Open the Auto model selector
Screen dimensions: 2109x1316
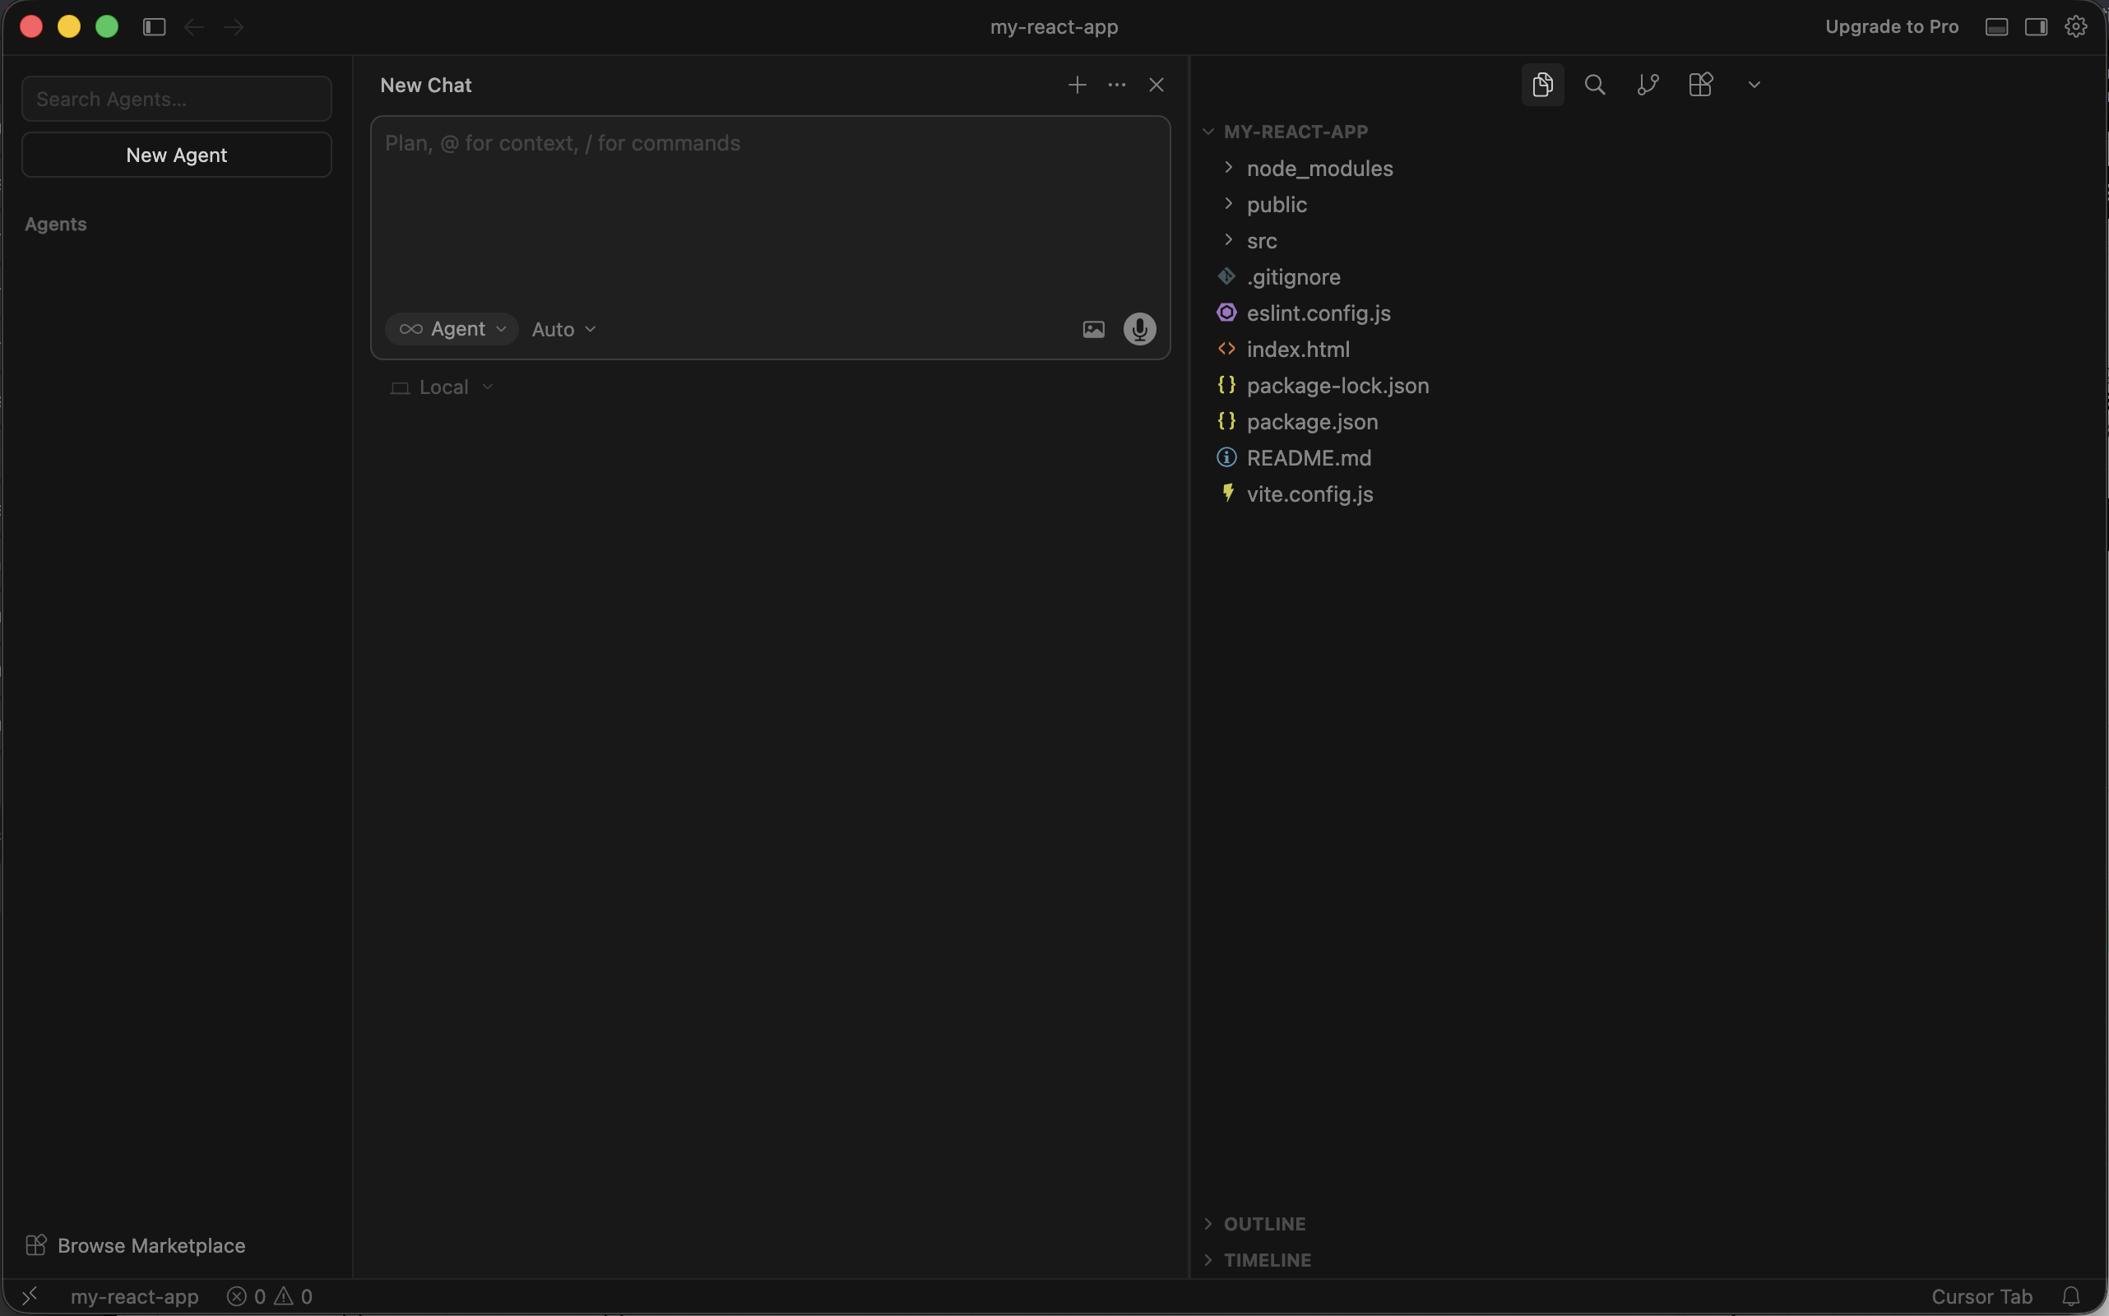tap(562, 329)
